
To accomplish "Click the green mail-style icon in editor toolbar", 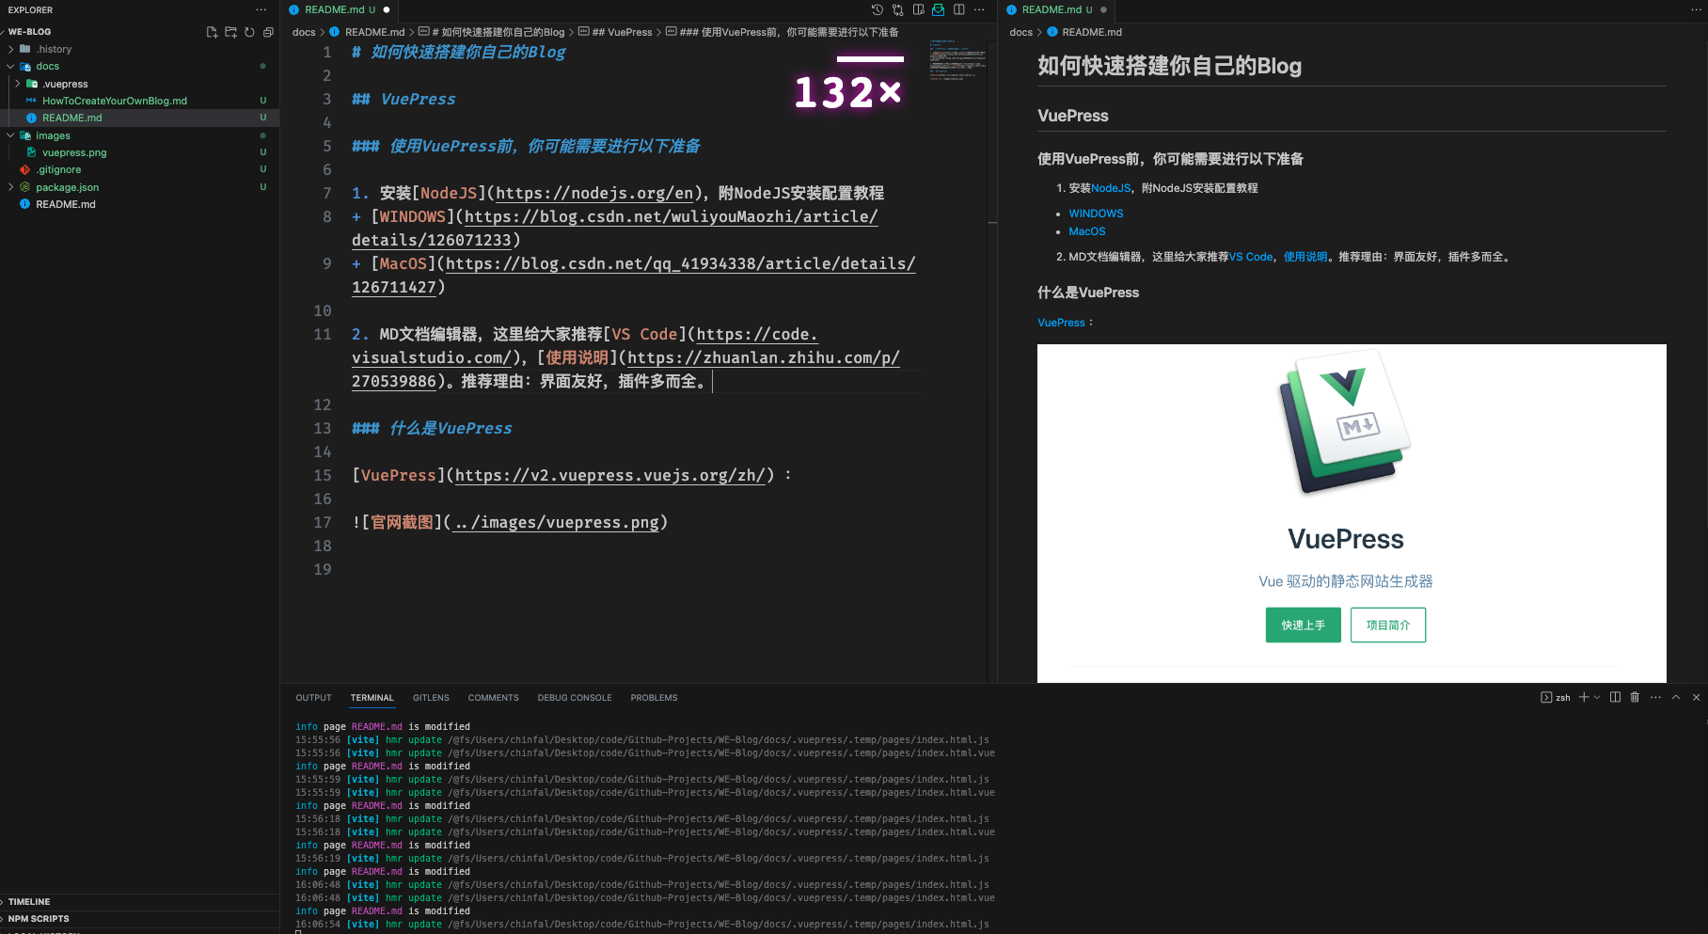I will click(x=939, y=9).
